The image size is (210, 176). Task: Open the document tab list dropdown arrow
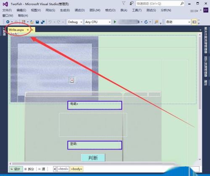(x=200, y=30)
